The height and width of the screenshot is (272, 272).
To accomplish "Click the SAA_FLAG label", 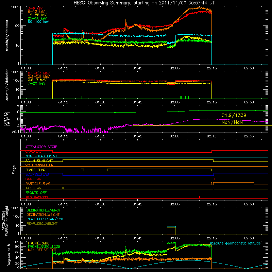I will pos(33,179).
